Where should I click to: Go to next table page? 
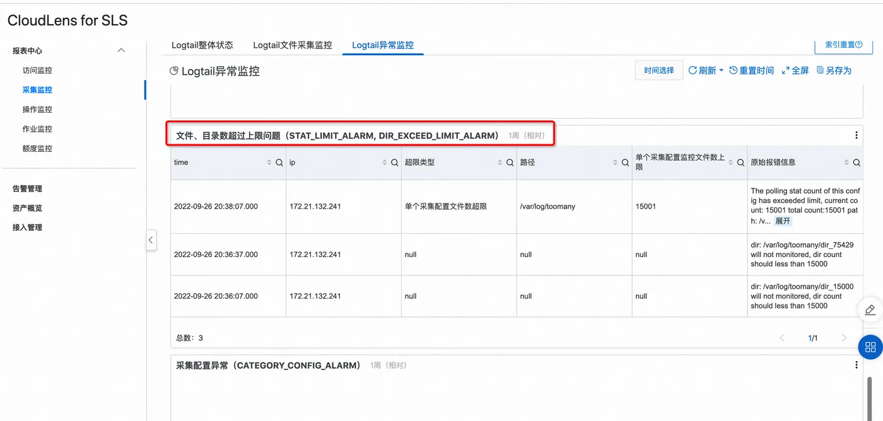coord(844,338)
